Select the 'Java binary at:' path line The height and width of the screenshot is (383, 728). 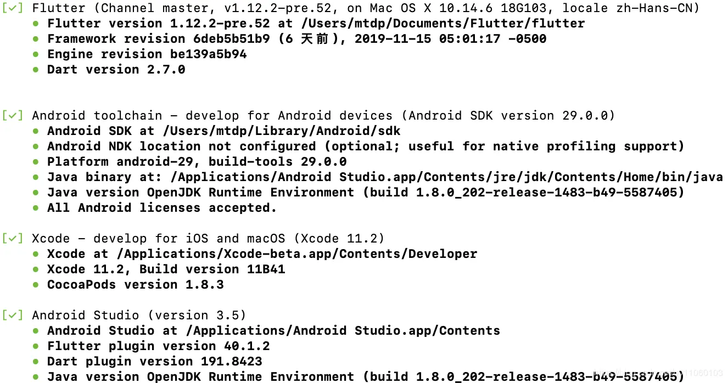(385, 177)
